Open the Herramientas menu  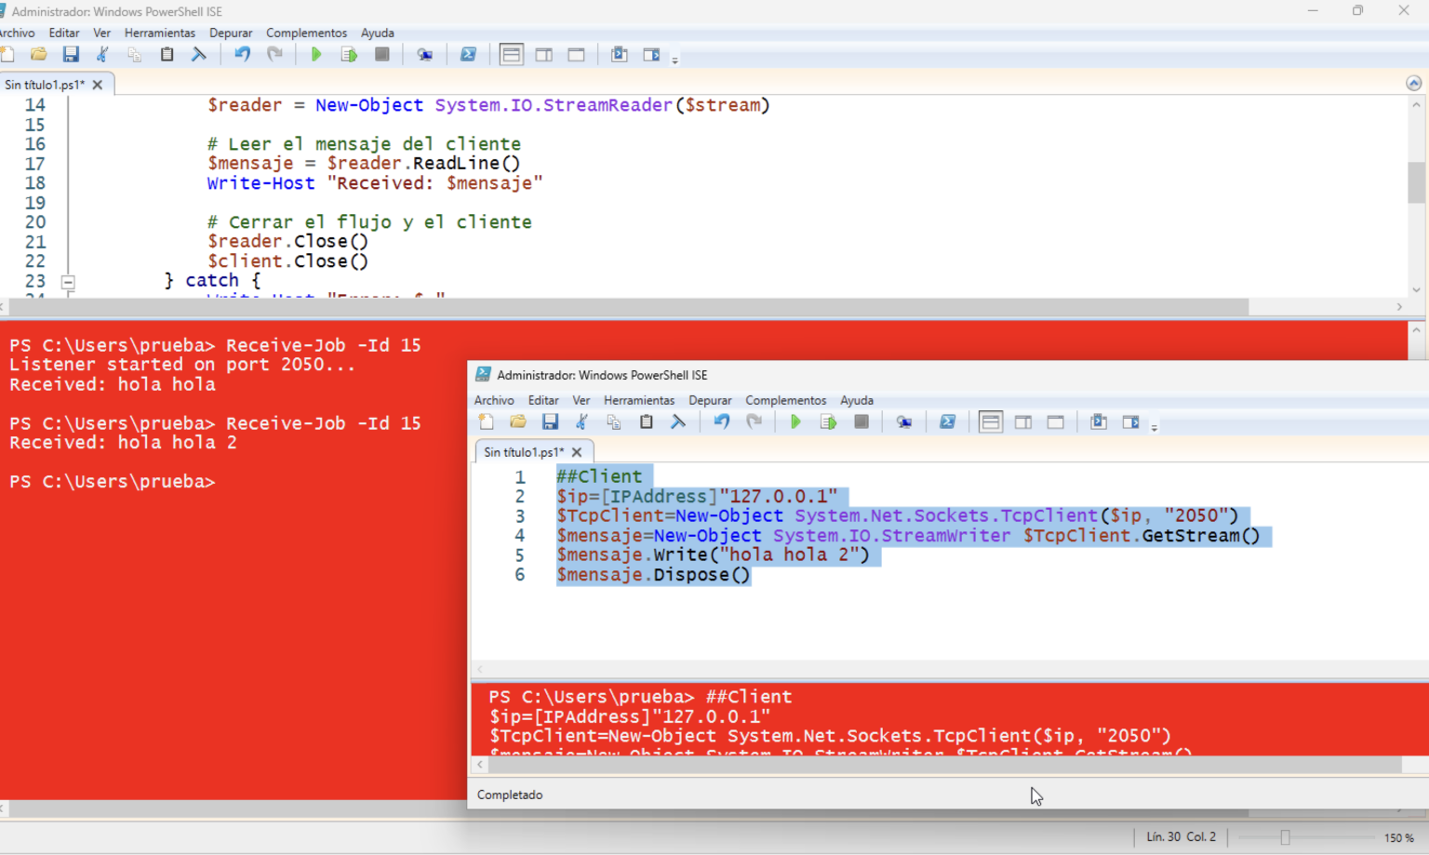point(159,33)
